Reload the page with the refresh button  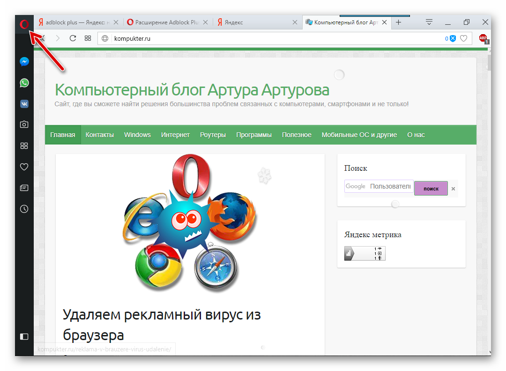click(x=73, y=38)
